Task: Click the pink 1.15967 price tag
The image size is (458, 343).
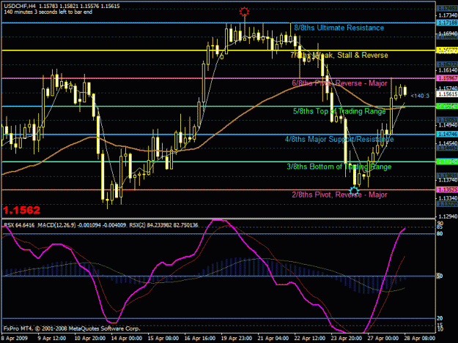Action: [447, 78]
